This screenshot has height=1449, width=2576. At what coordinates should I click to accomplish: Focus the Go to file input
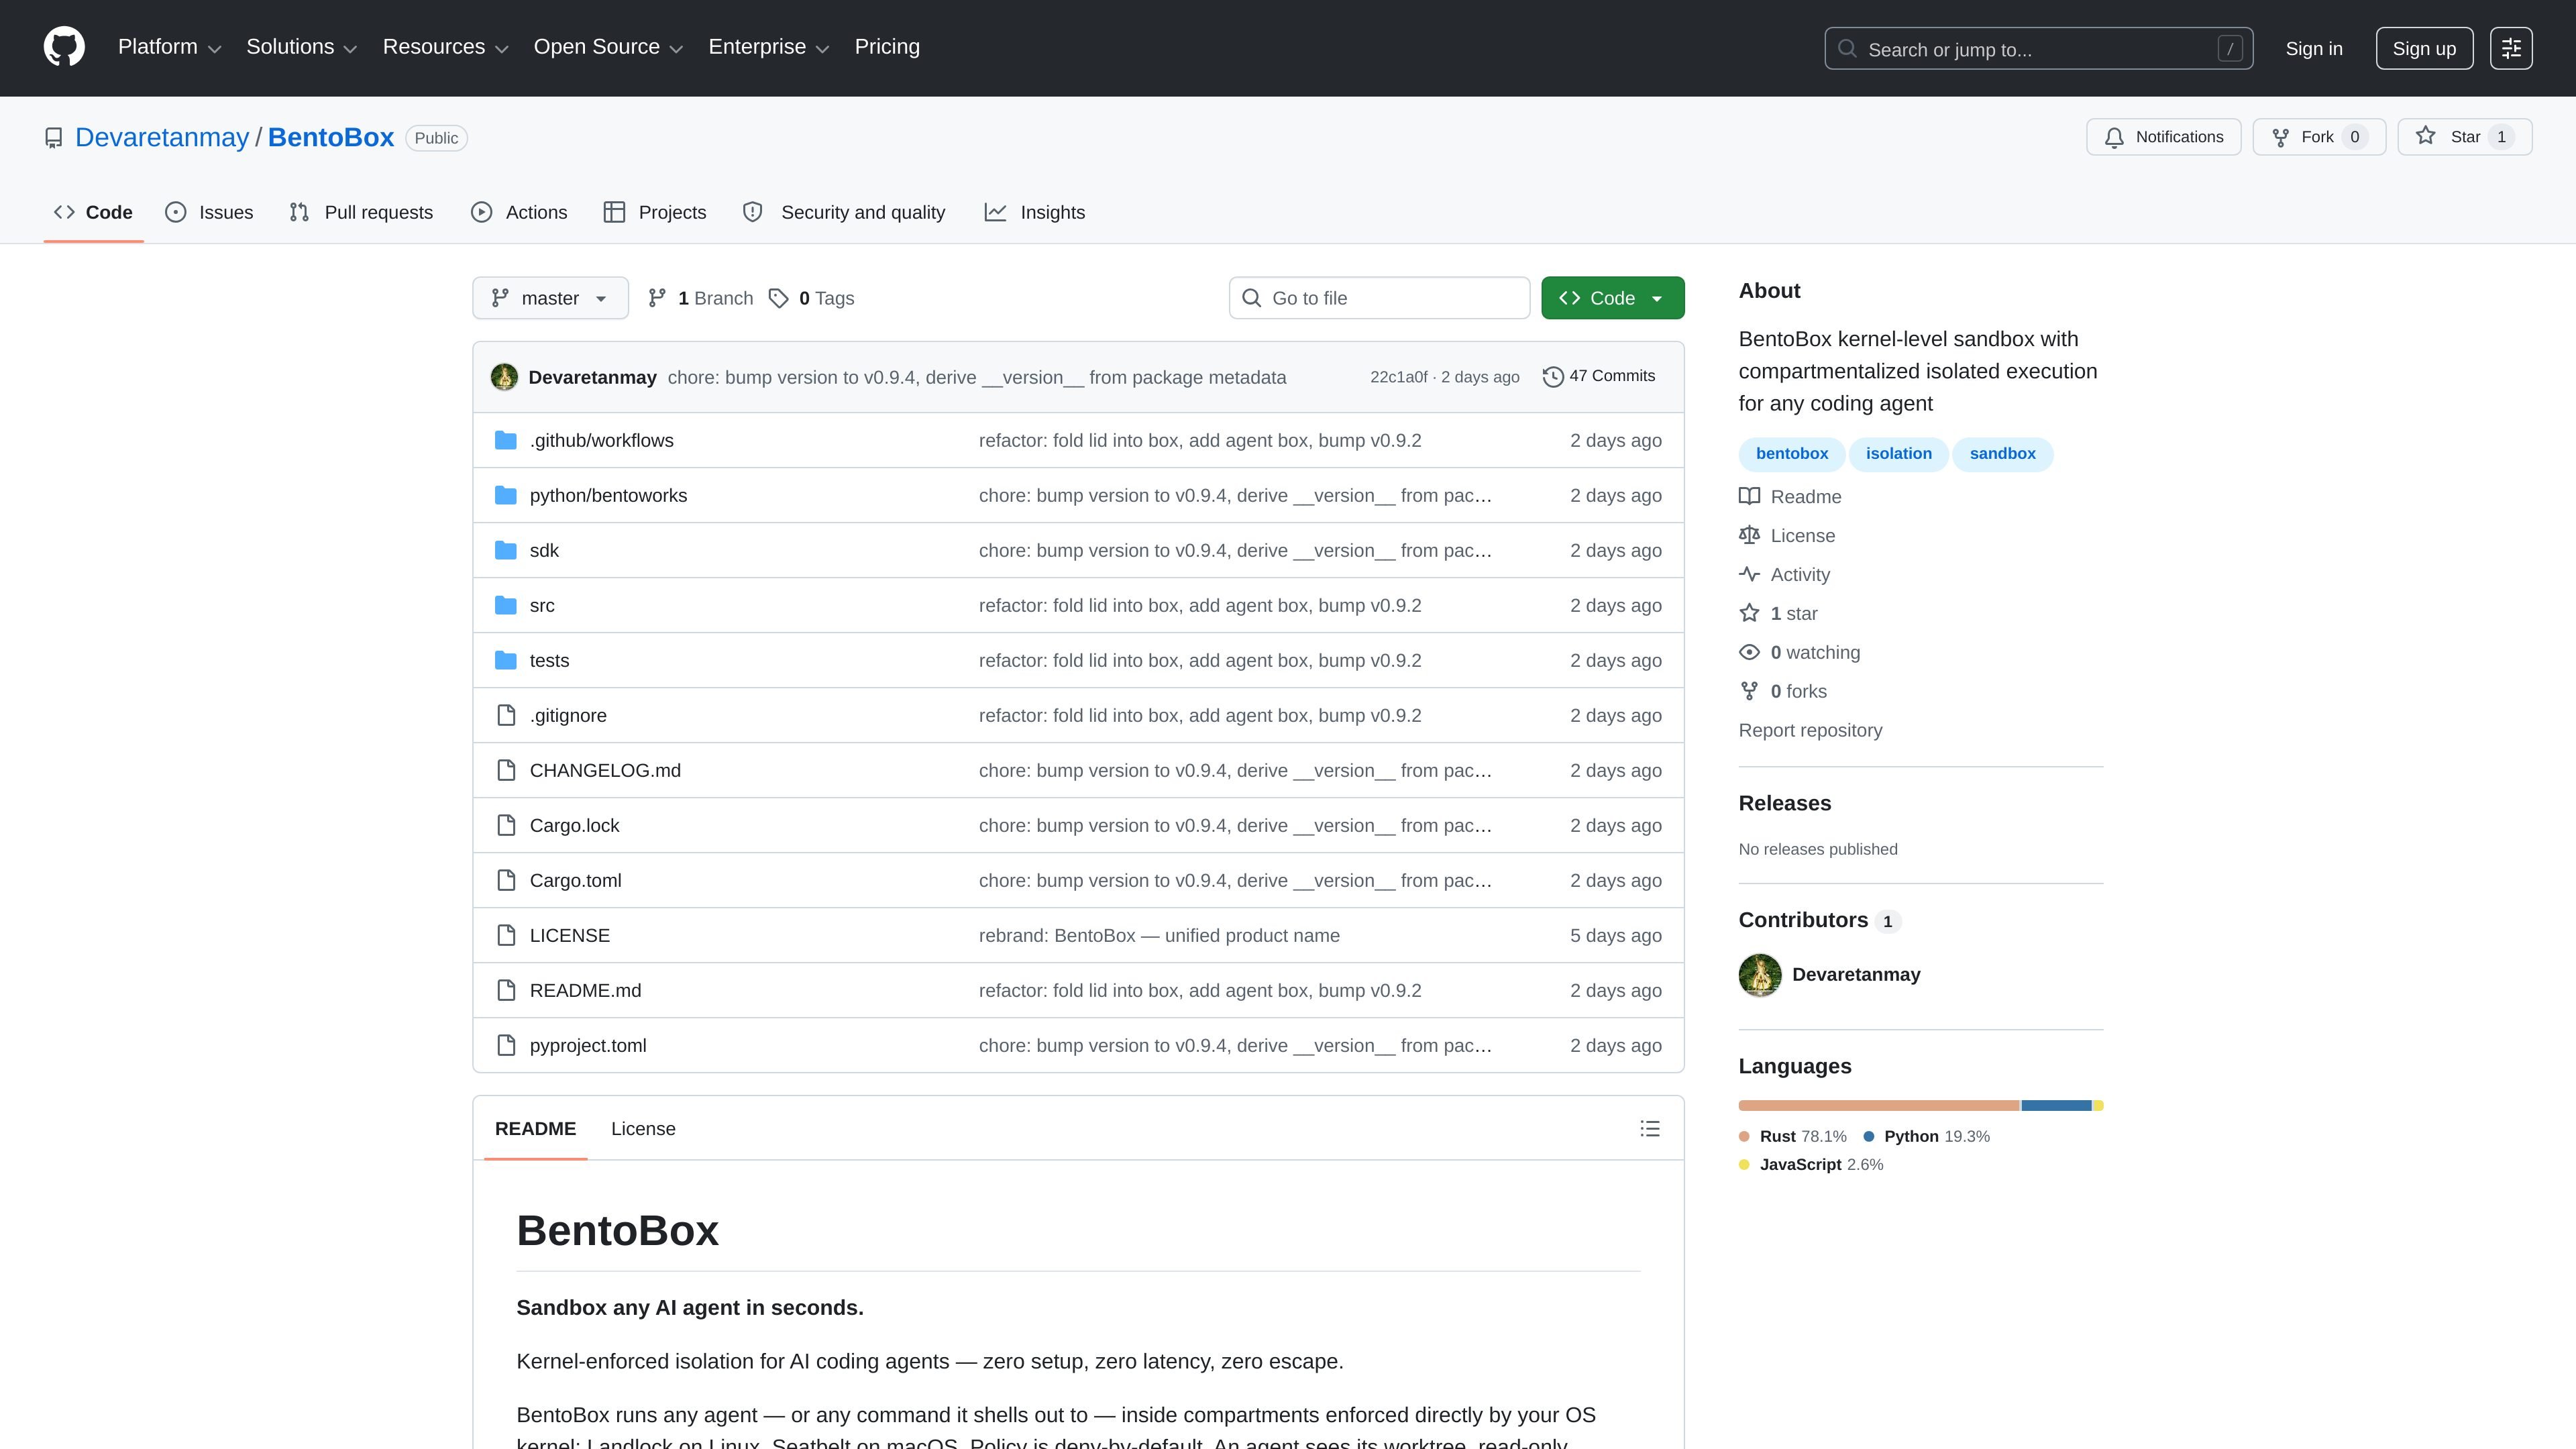tap(1379, 298)
